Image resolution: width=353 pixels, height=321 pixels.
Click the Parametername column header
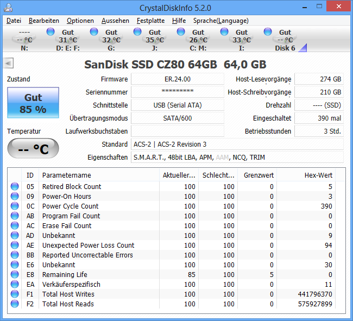click(x=99, y=175)
